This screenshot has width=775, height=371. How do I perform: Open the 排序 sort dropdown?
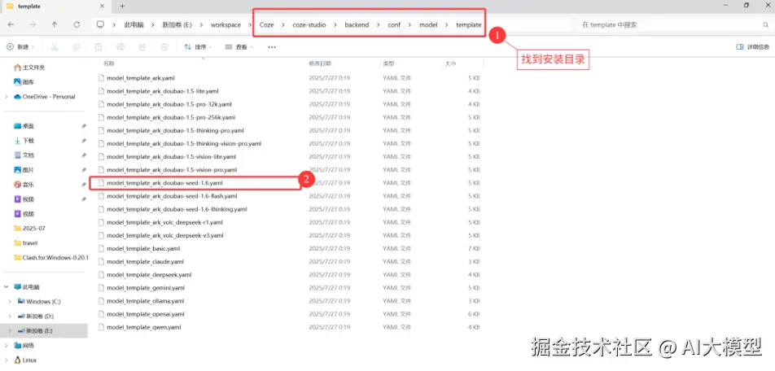(x=198, y=47)
